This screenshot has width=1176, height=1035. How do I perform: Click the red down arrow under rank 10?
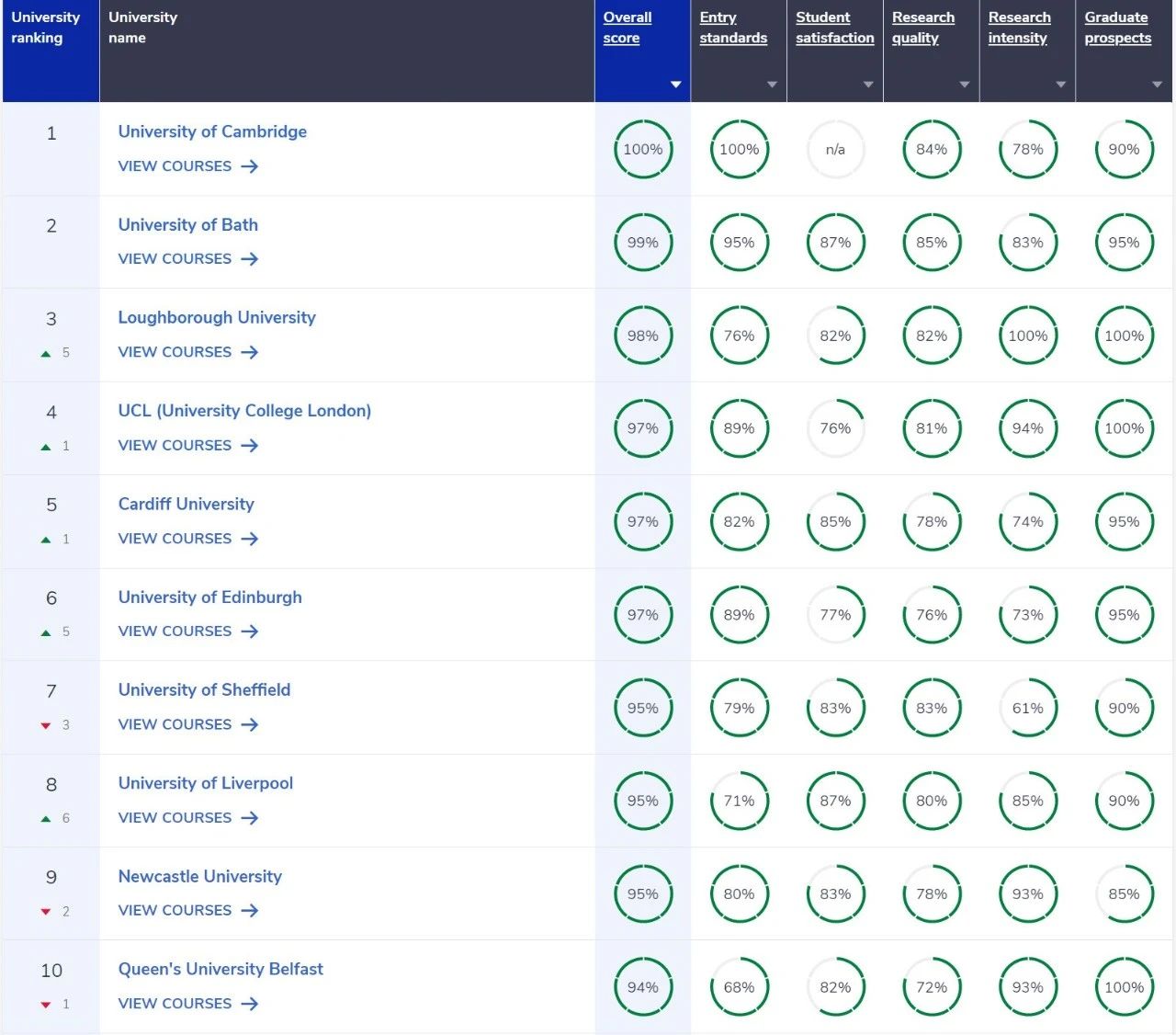[x=46, y=1005]
